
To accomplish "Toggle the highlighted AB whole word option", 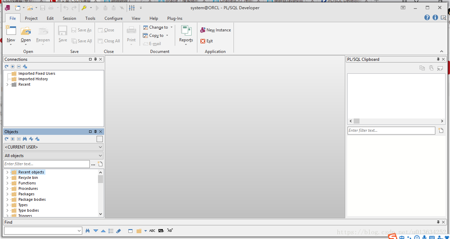I will pyautogui.click(x=161, y=231).
